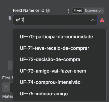Pick UF-73-amigo-vai-fazer-enem option
Viewport: 109px width, 102px height.
[x=53, y=71]
